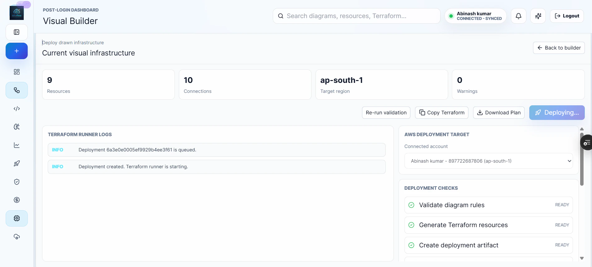Click the INFO tag on queued log
592x267 pixels.
point(57,150)
